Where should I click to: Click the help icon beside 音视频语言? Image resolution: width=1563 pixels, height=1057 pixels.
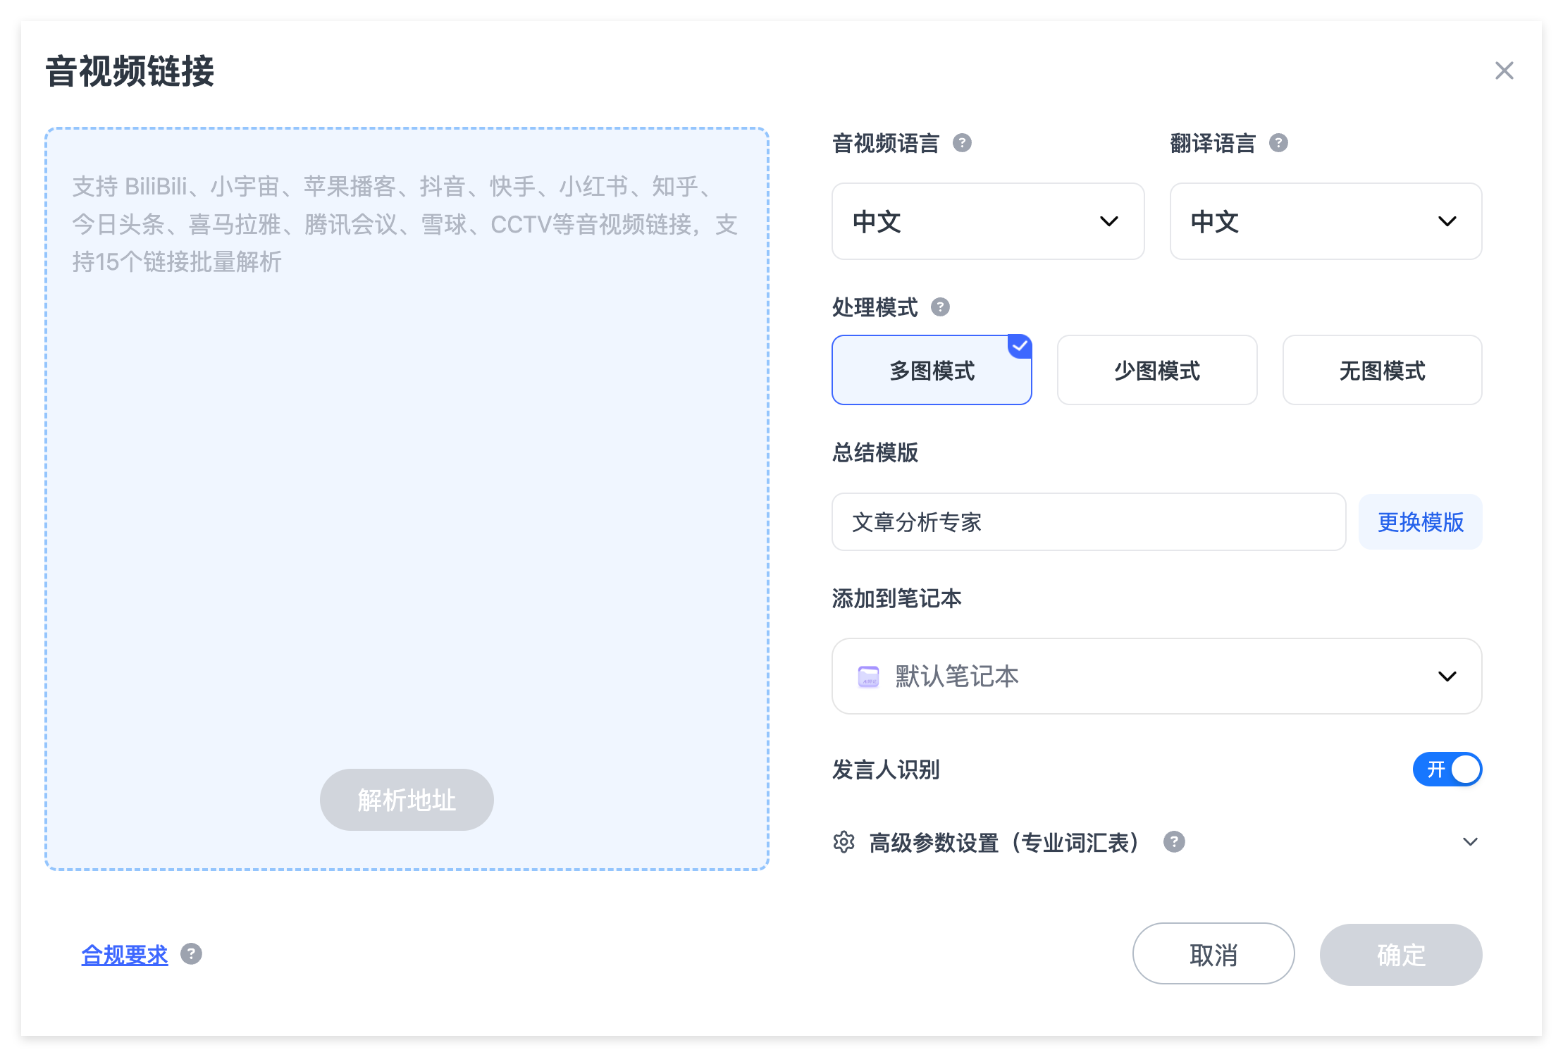point(962,143)
